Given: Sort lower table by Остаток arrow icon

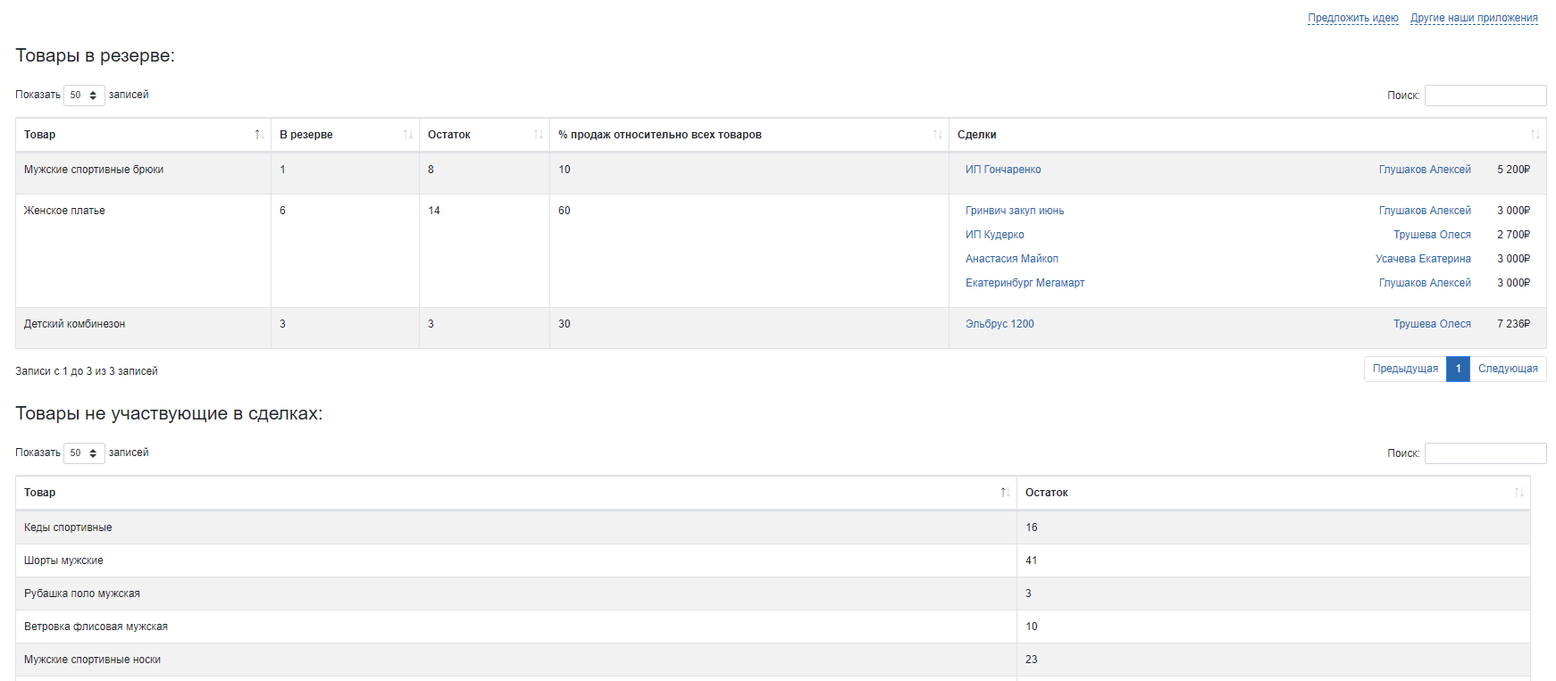Looking at the screenshot, I should click(x=1518, y=493).
